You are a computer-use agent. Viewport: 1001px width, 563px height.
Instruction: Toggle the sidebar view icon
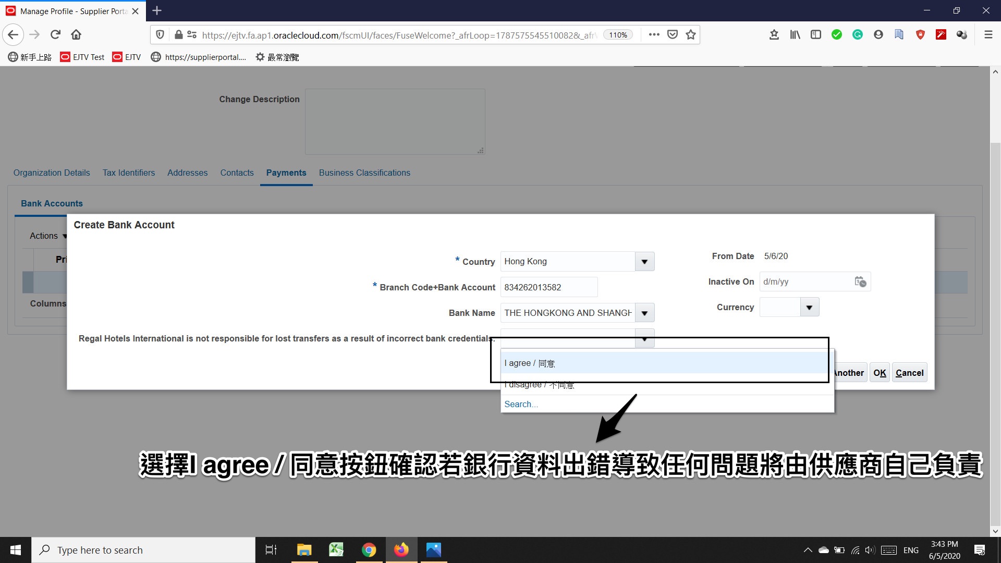[816, 35]
